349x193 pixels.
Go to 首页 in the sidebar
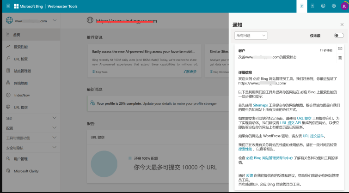click(31, 35)
